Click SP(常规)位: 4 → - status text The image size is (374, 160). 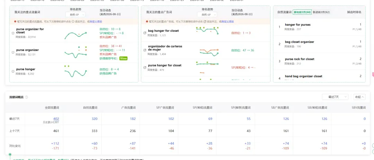click(x=243, y=68)
